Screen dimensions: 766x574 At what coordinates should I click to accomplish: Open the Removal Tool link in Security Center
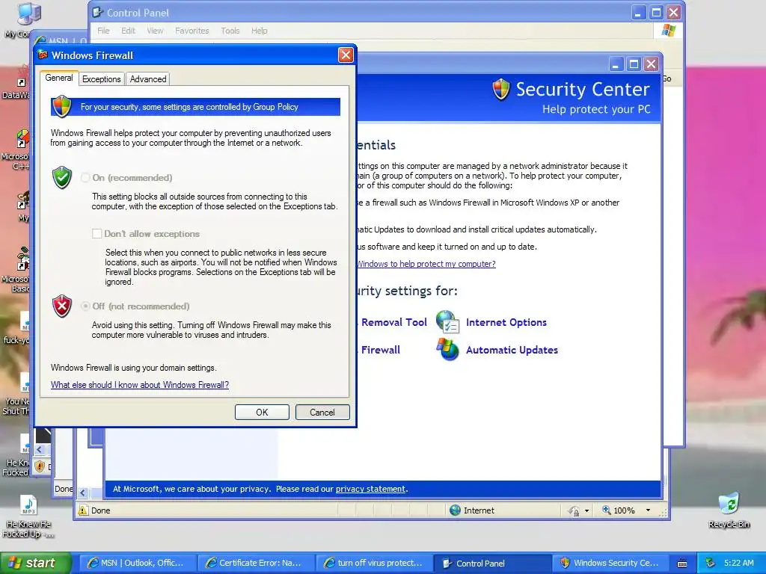393,322
